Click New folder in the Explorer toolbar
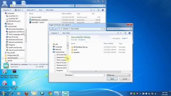This screenshot has height=96, width=171. pyautogui.click(x=50, y=10)
